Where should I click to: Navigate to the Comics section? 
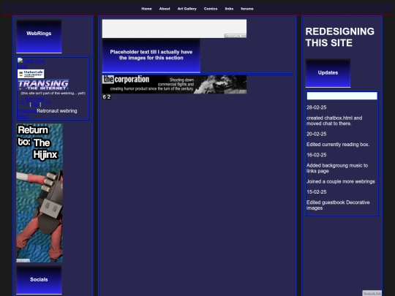[211, 9]
